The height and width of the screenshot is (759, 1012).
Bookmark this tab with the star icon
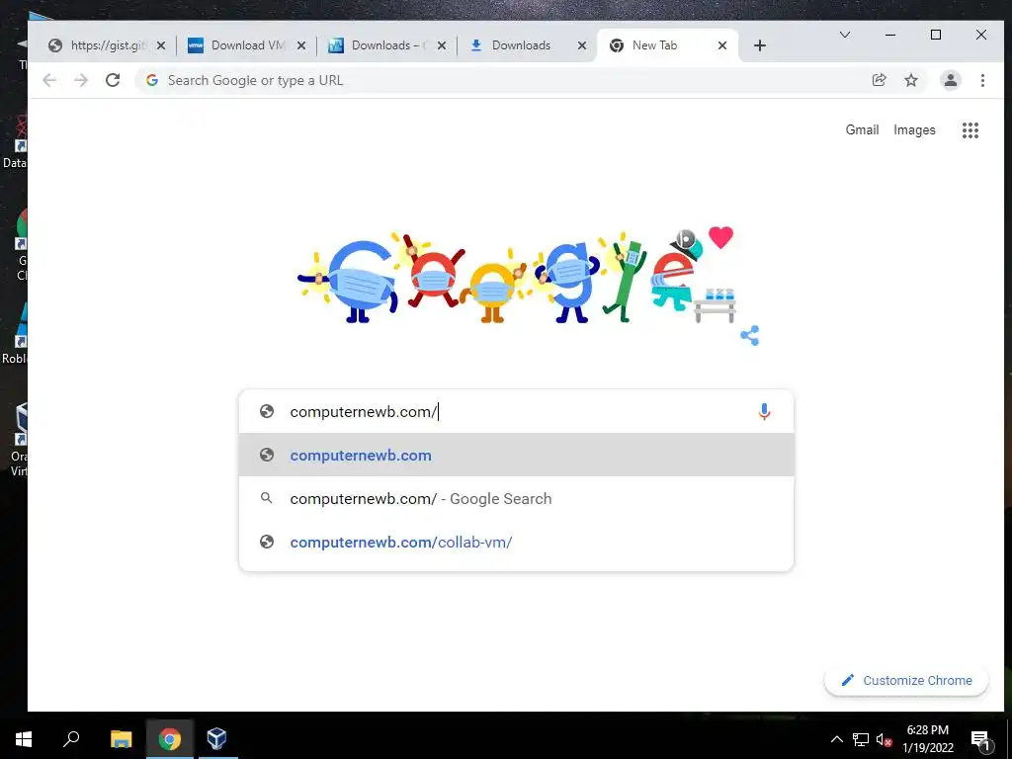(910, 80)
